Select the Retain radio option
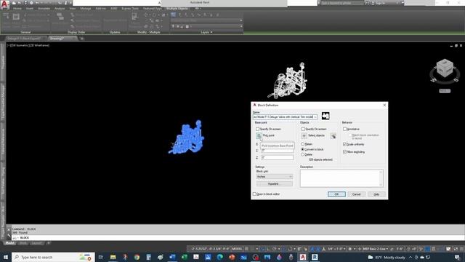The height and width of the screenshot is (262, 465). tap(303, 144)
